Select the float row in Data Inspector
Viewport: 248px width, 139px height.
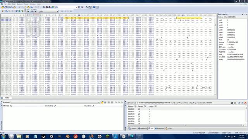pyautogui.click(x=232, y=40)
